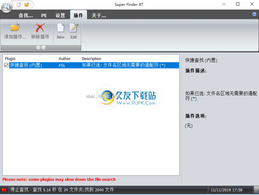
Task: Click the 移除插件 red X icon
Action: (40, 28)
